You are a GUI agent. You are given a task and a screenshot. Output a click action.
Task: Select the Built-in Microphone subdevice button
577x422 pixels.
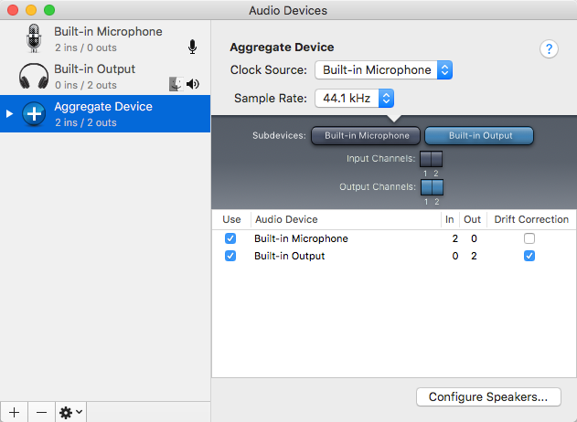(366, 135)
